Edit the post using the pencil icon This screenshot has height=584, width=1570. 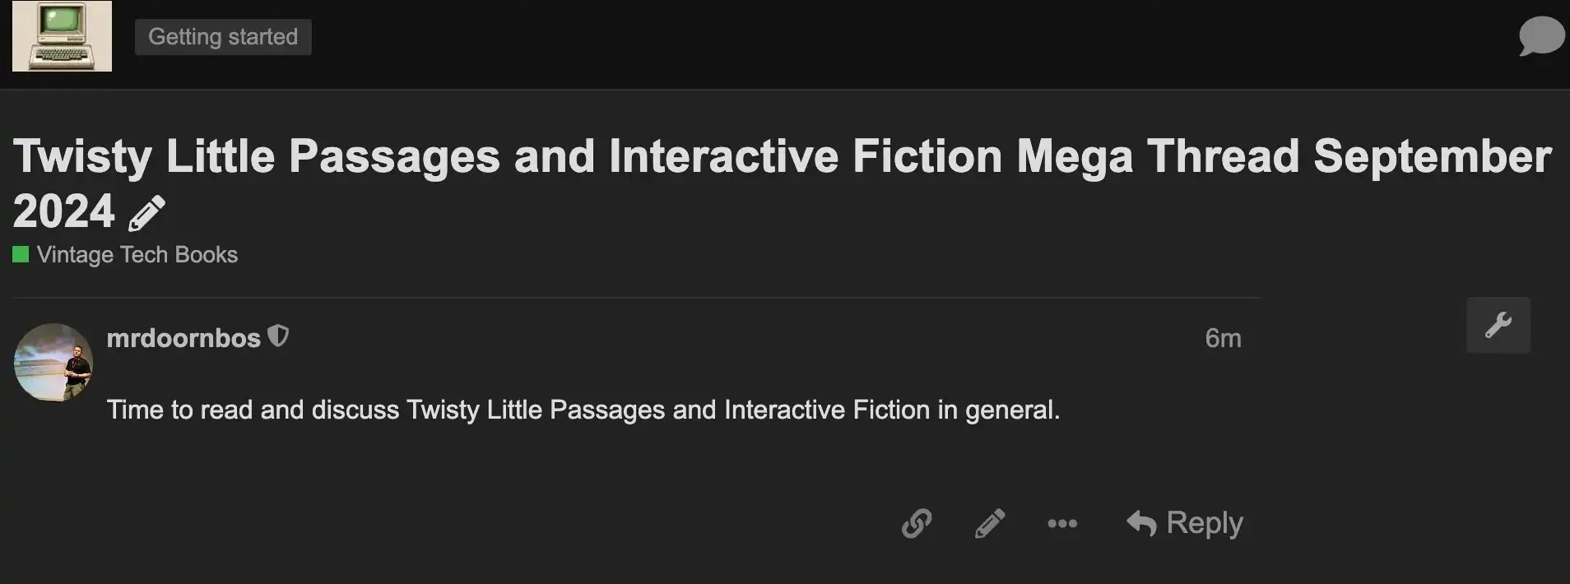990,523
